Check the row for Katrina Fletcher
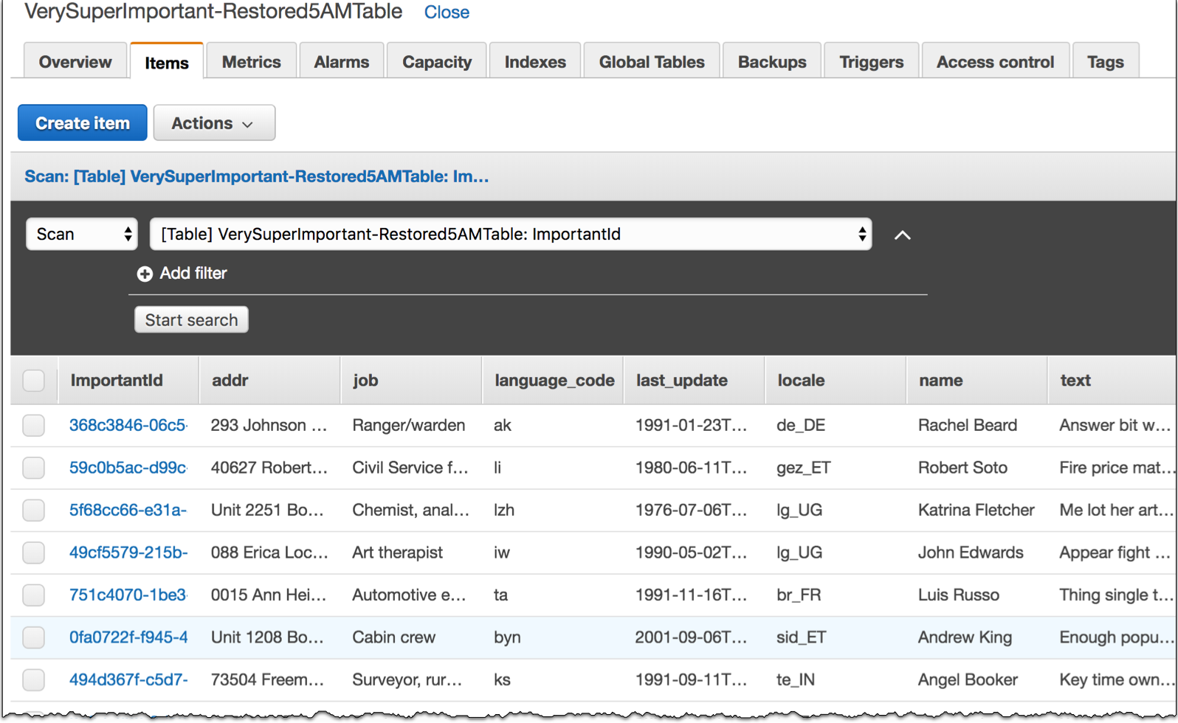Screen dimensions: 1178x723 click(33, 511)
